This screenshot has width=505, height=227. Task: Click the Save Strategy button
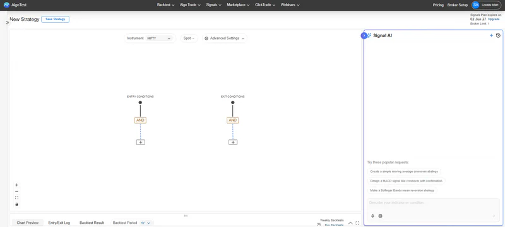[x=56, y=20]
